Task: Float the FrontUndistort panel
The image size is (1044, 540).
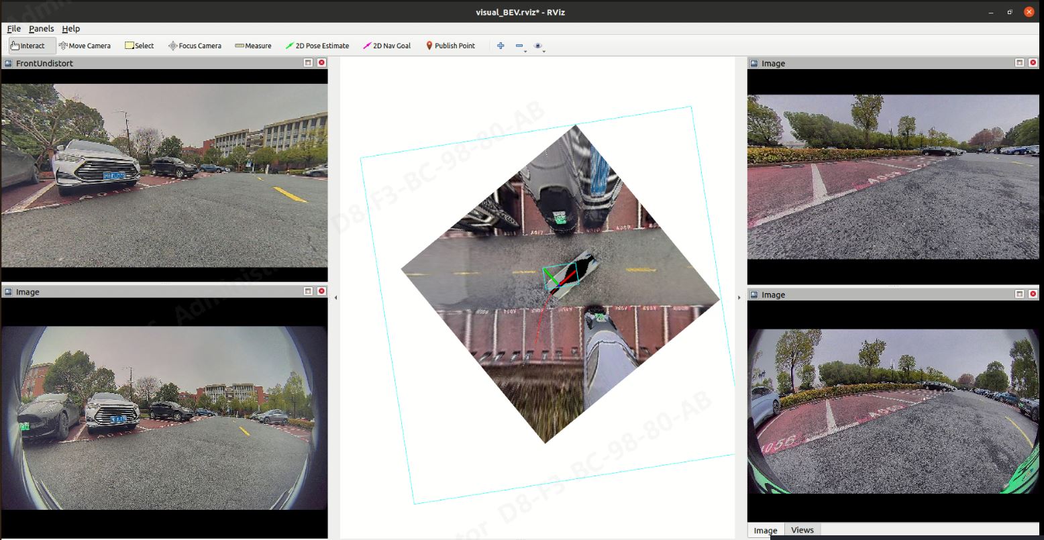Action: [x=308, y=63]
